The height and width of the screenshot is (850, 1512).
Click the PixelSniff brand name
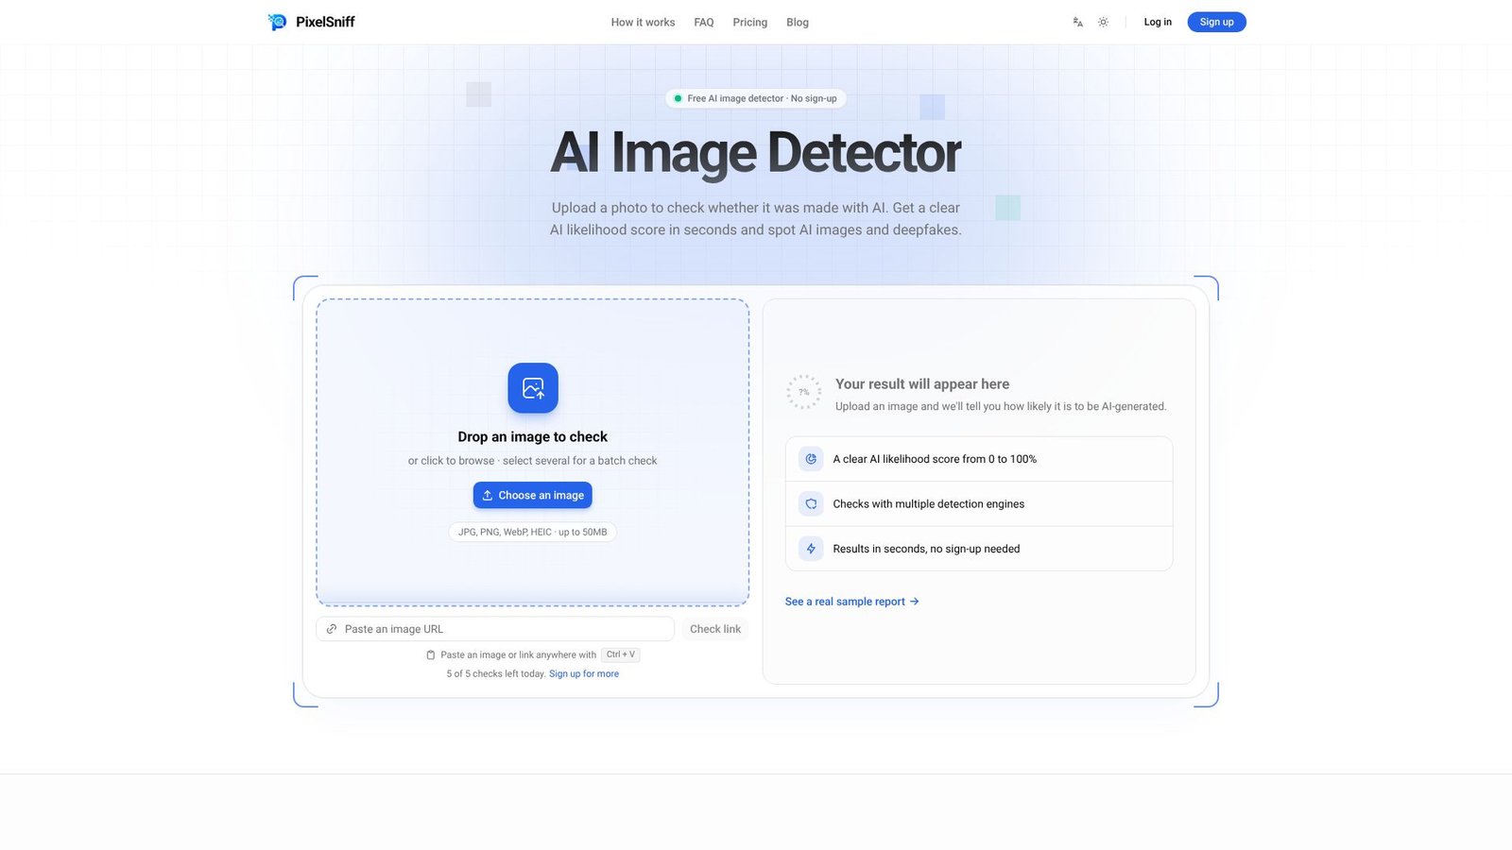[325, 22]
